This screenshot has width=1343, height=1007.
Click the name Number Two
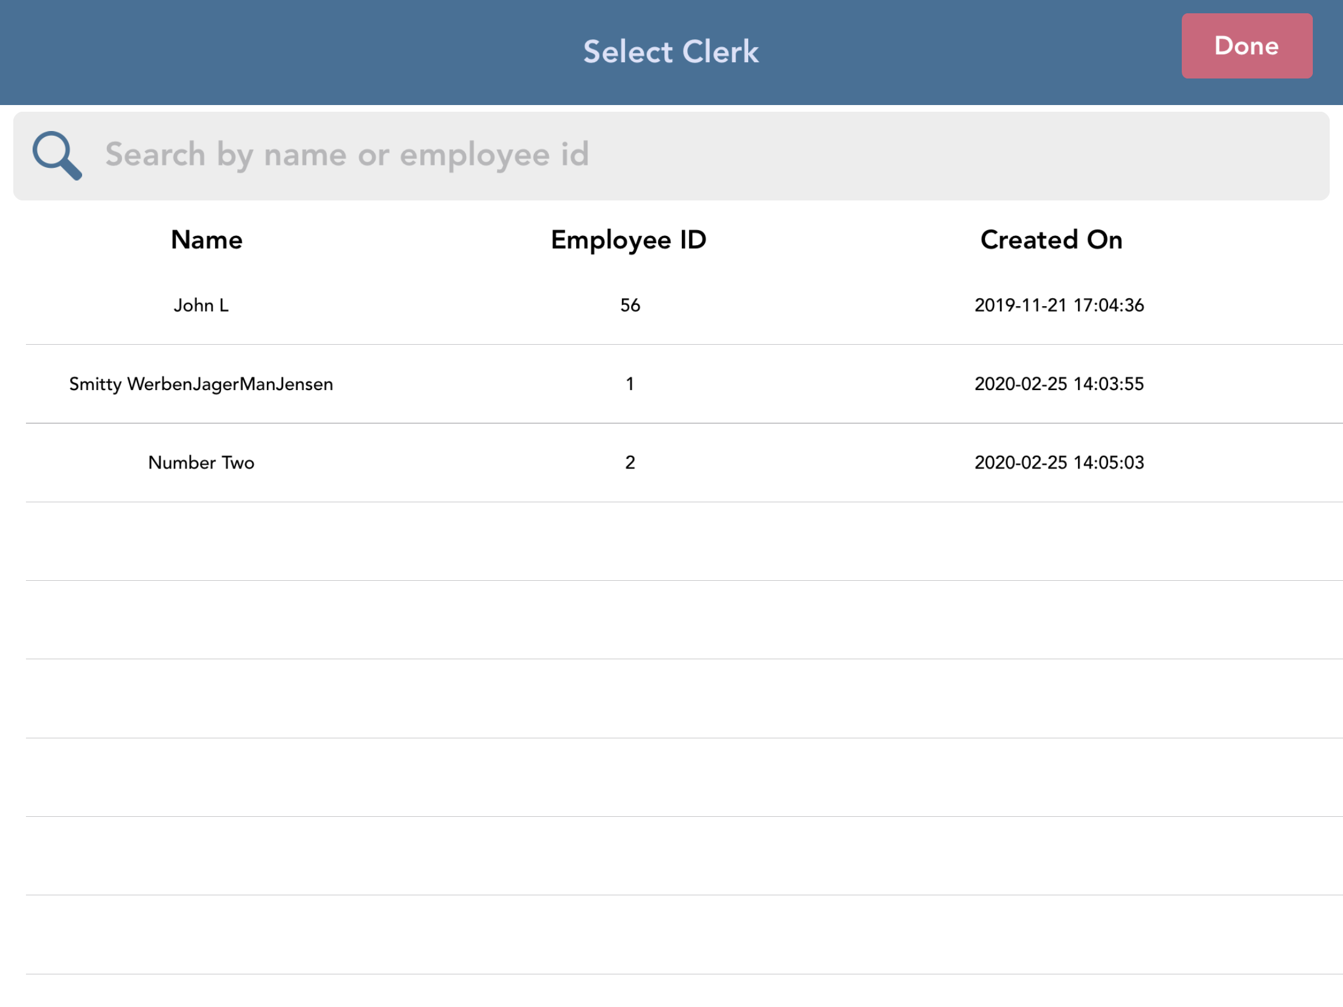(202, 462)
